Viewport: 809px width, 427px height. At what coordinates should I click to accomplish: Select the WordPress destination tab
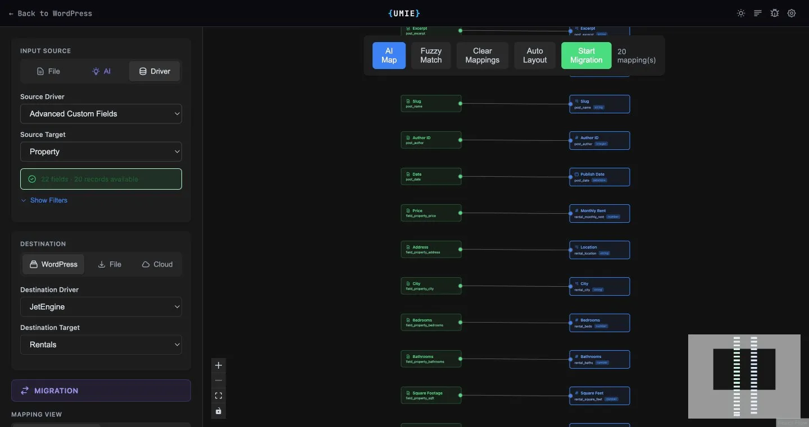[53, 264]
